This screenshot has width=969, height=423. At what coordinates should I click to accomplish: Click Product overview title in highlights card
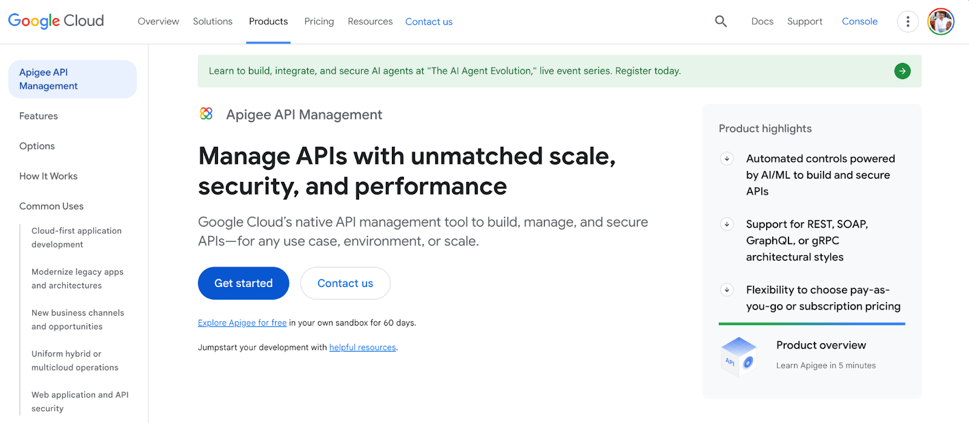(x=821, y=345)
